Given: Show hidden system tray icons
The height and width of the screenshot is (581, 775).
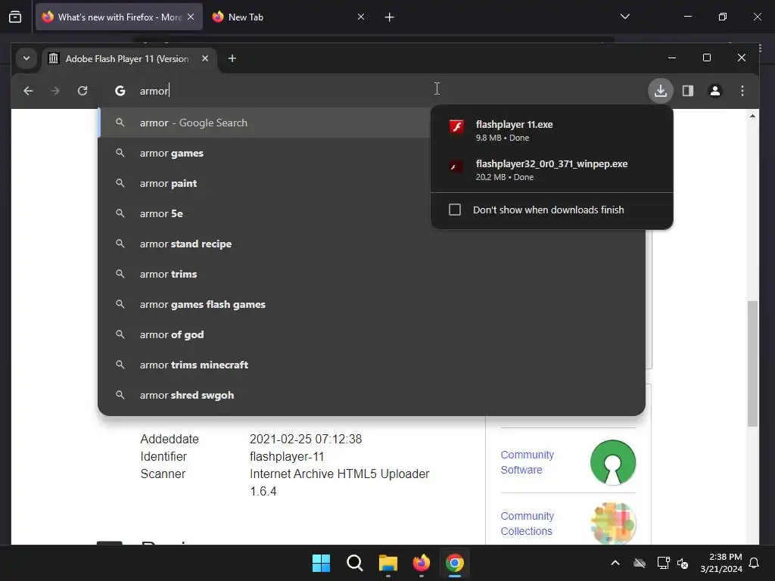Looking at the screenshot, I should click(615, 563).
